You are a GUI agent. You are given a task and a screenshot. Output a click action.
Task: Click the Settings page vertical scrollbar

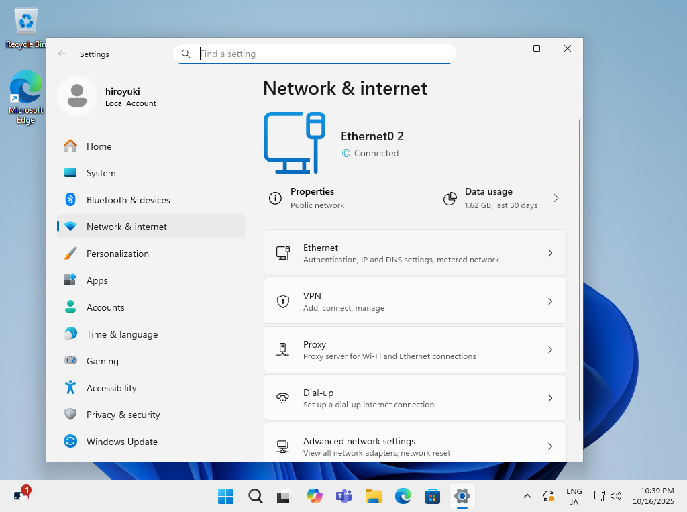579,268
